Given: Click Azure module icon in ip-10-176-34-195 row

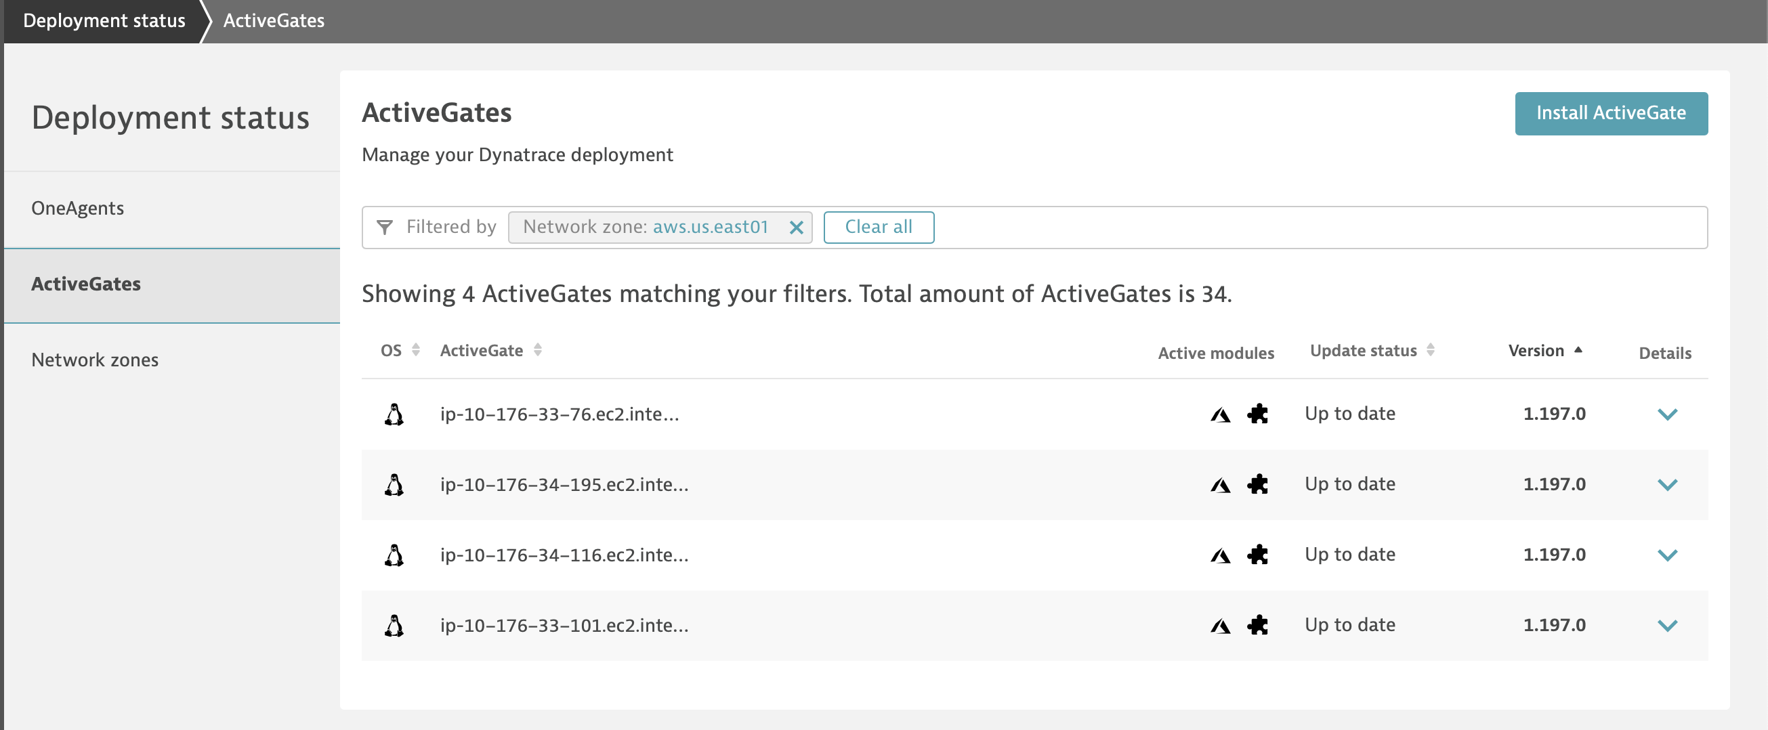Looking at the screenshot, I should (x=1220, y=485).
